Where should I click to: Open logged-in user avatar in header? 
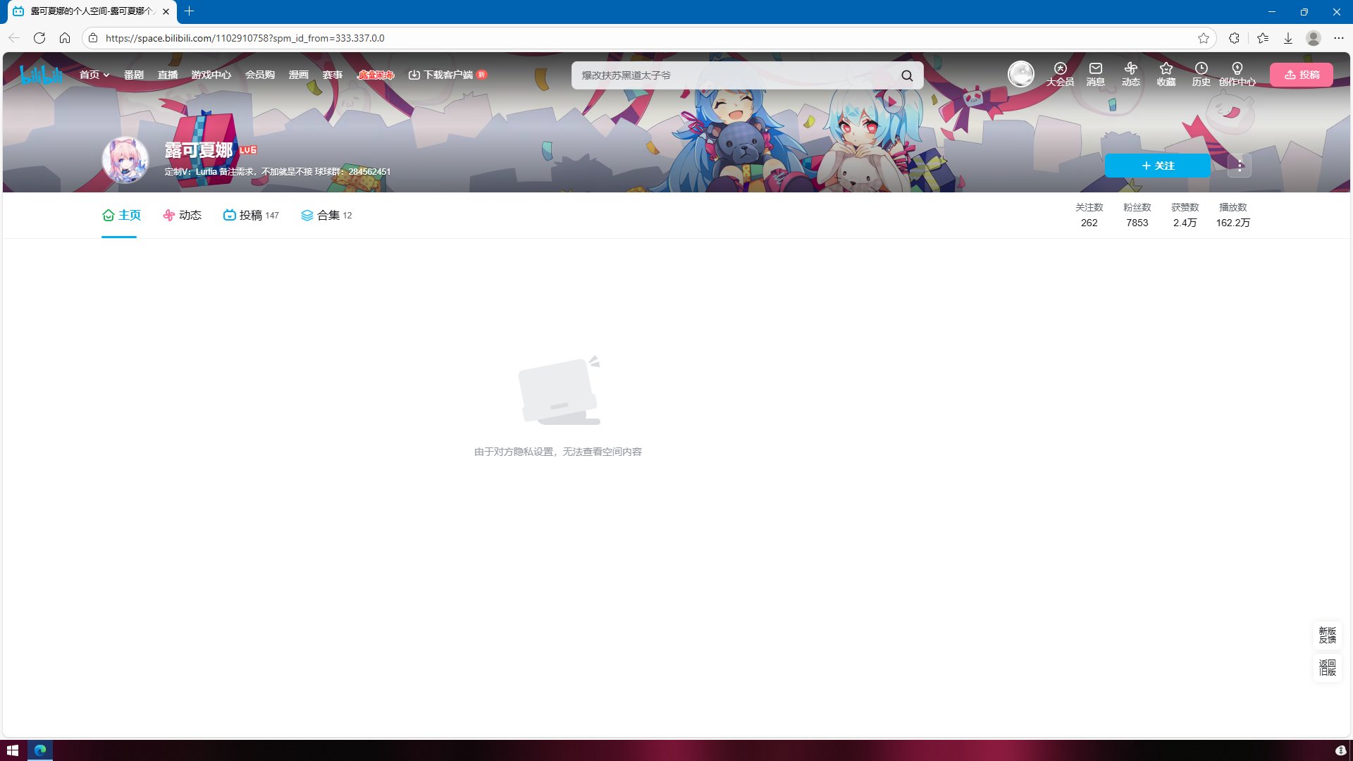tap(1020, 74)
